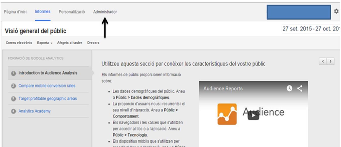Image resolution: width=341 pixels, height=147 pixels.
Task: Click the video play button
Action: tap(253, 116)
